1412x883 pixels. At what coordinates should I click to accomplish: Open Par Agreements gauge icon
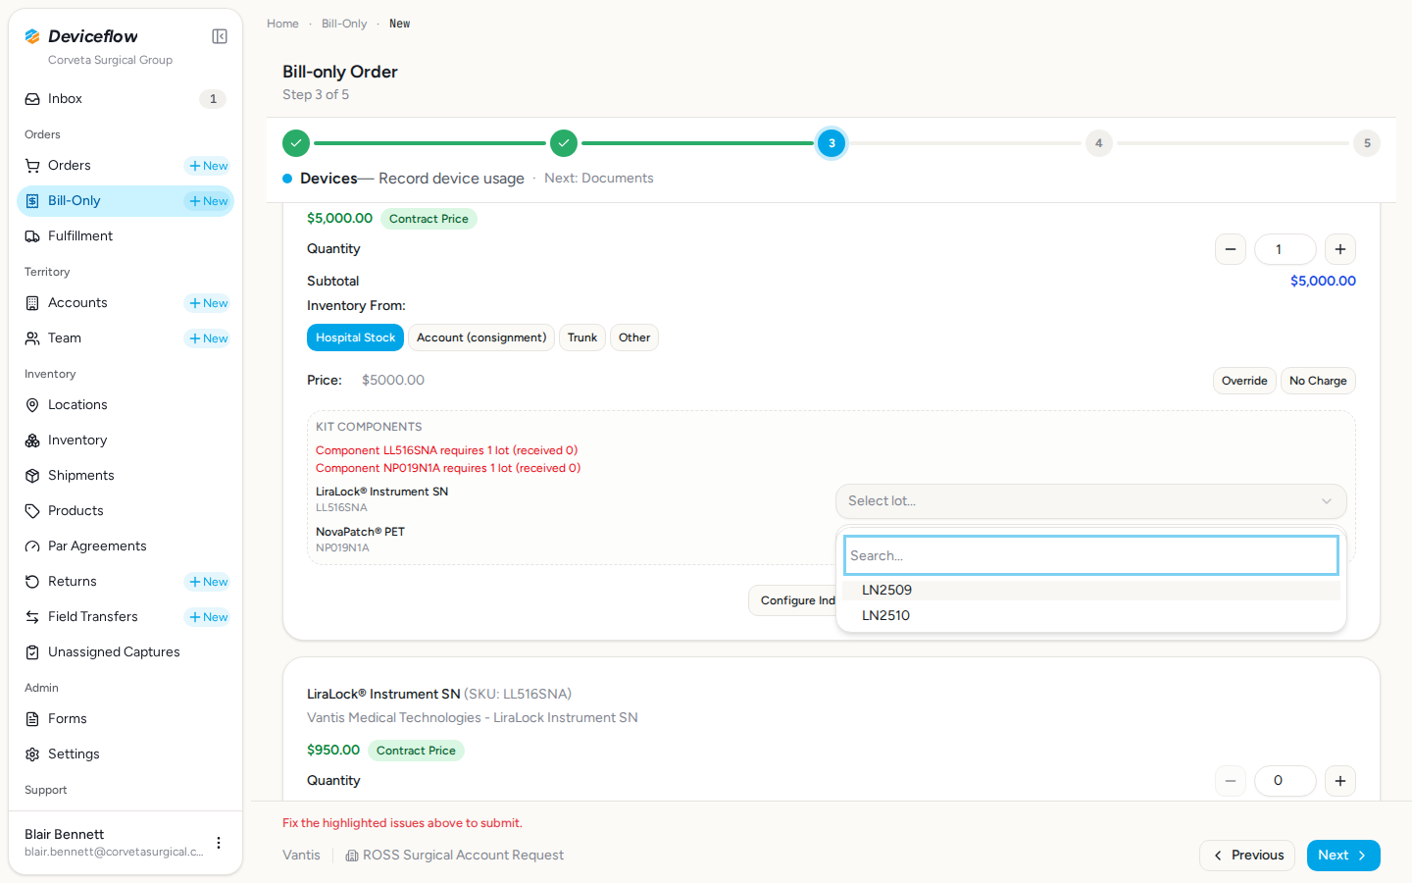click(32, 546)
